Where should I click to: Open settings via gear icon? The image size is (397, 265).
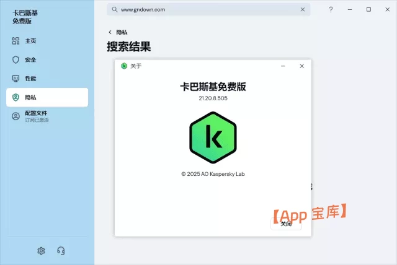click(41, 251)
